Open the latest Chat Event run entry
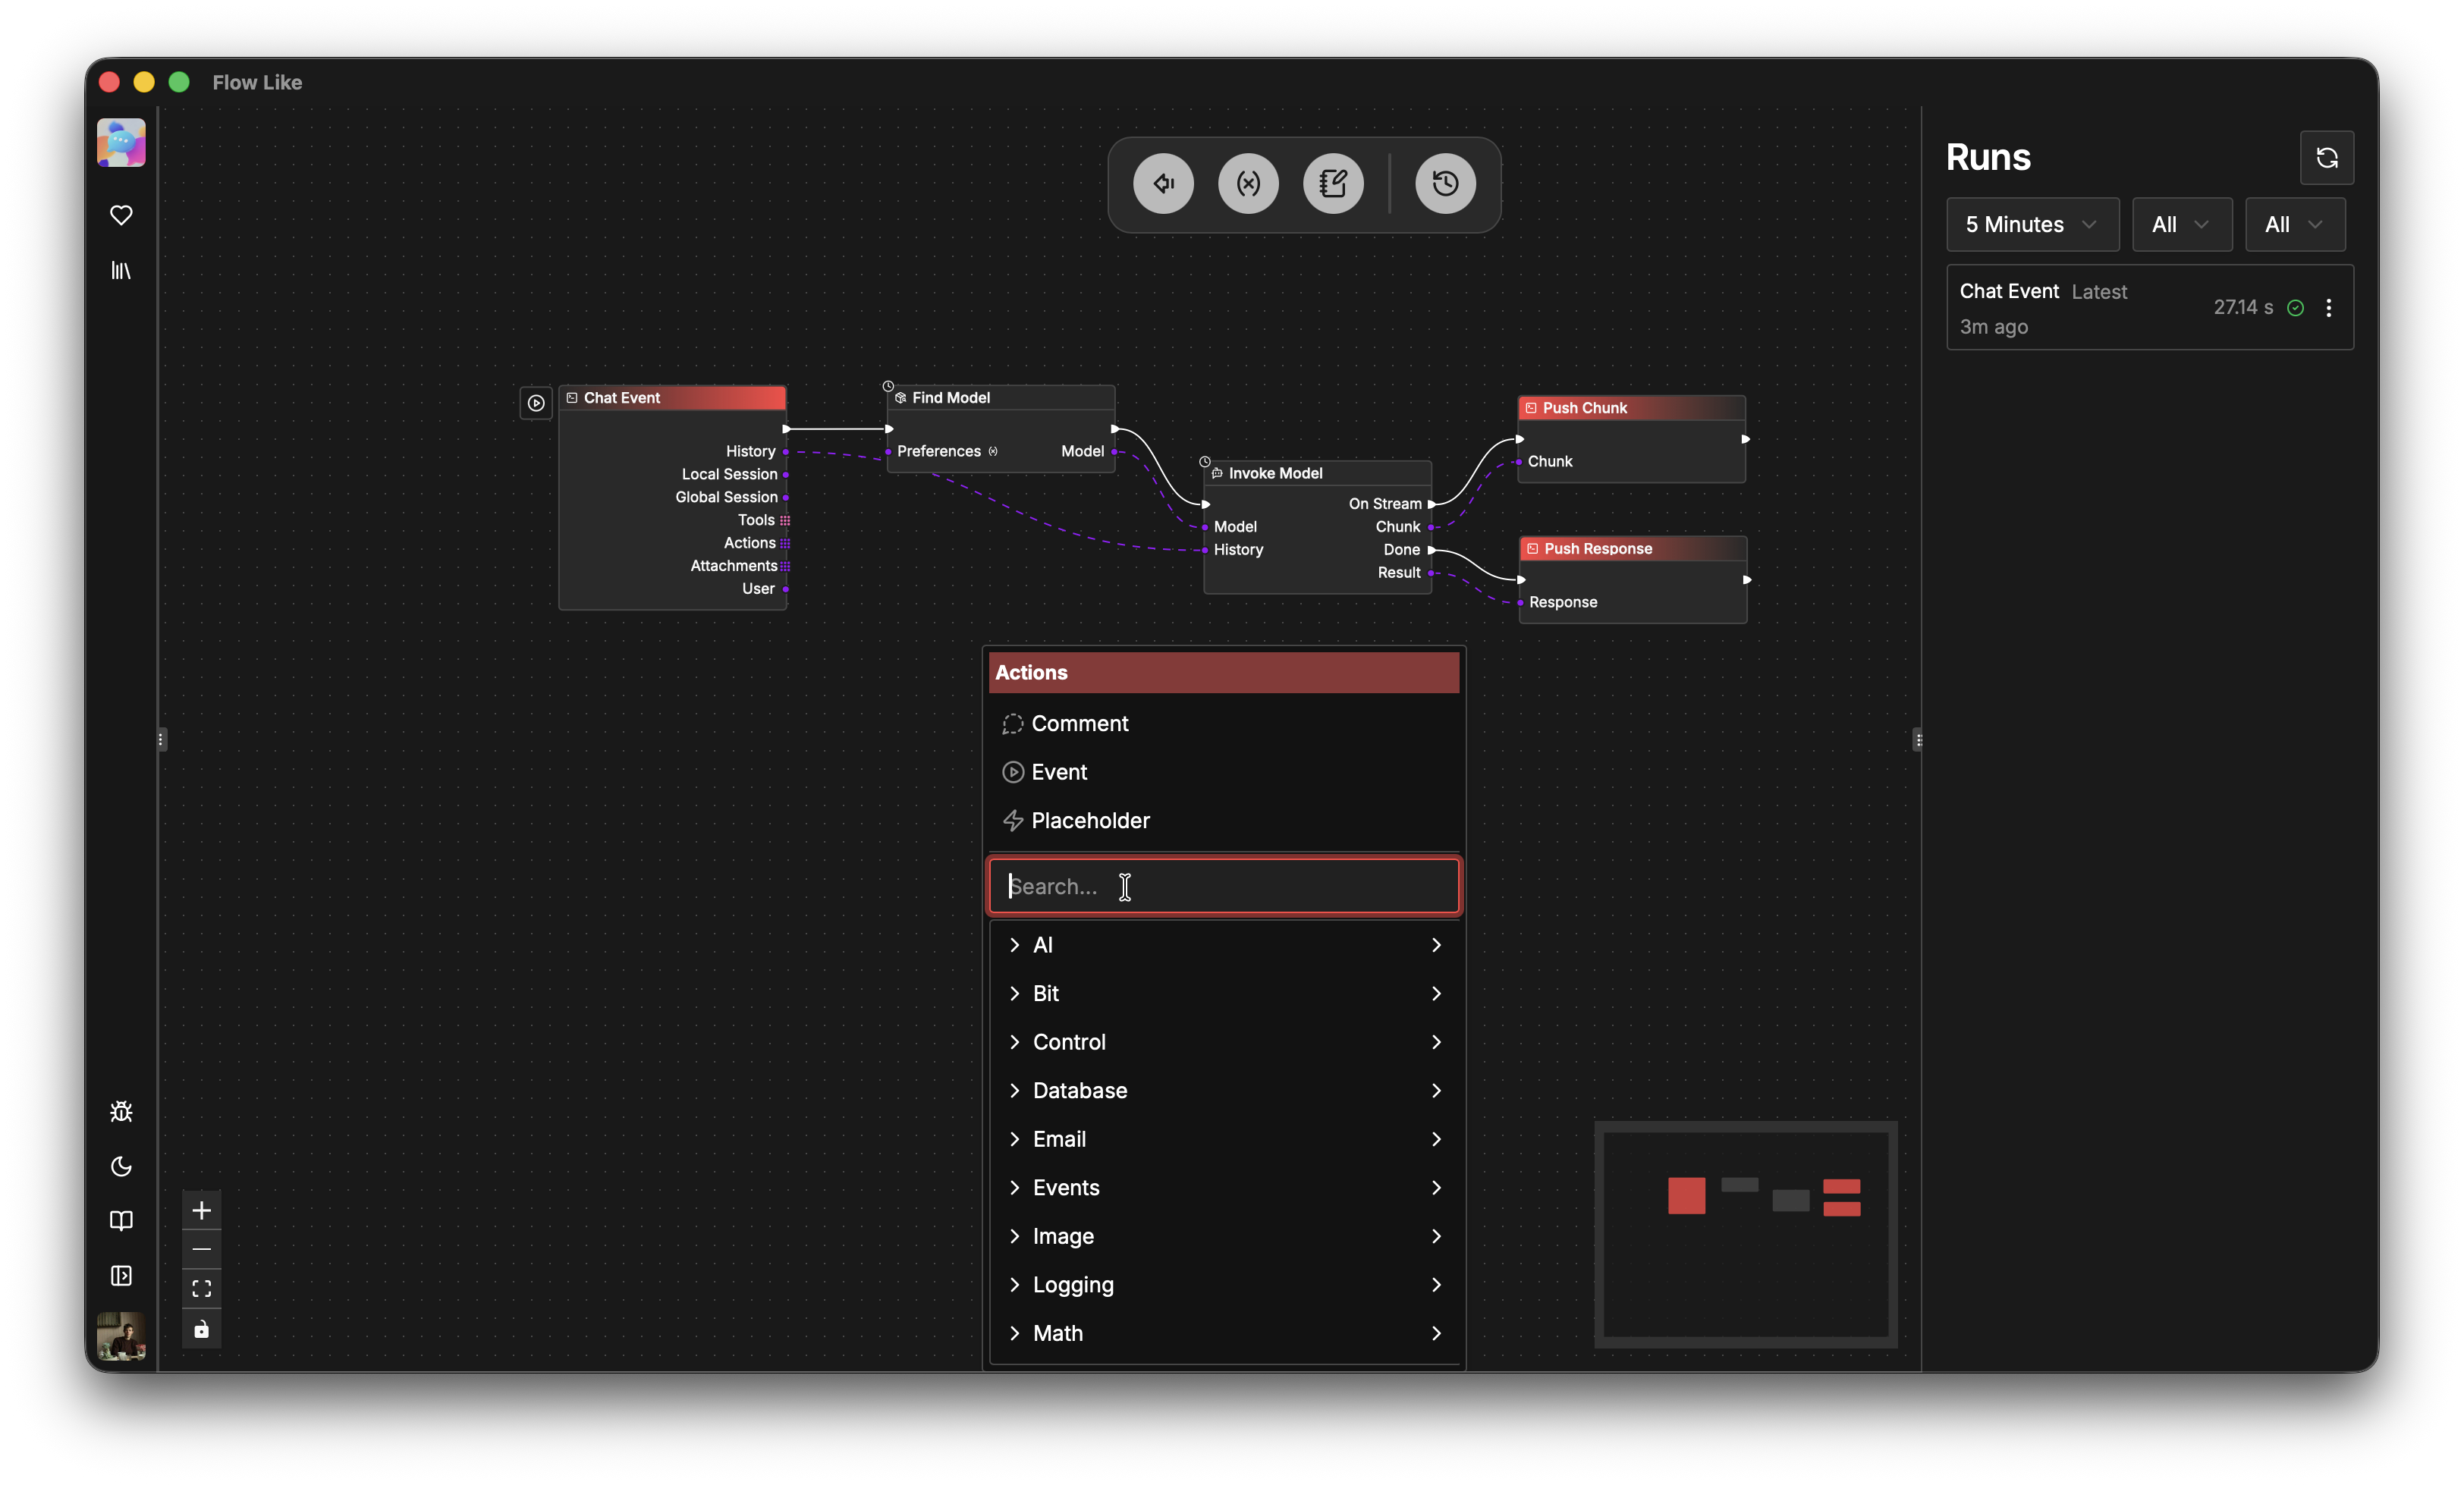2464x1485 pixels. tap(2100, 307)
